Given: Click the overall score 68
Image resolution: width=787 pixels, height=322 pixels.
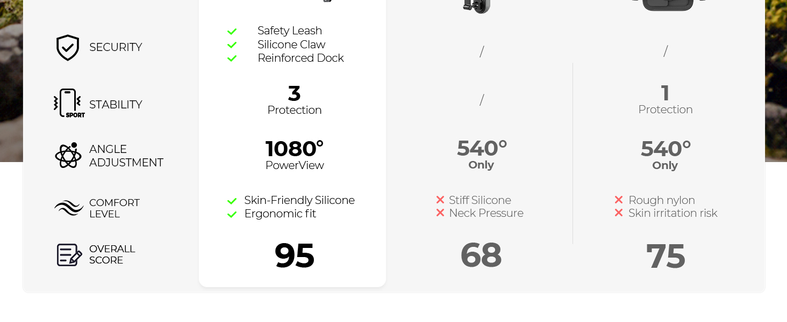Looking at the screenshot, I should tap(481, 255).
